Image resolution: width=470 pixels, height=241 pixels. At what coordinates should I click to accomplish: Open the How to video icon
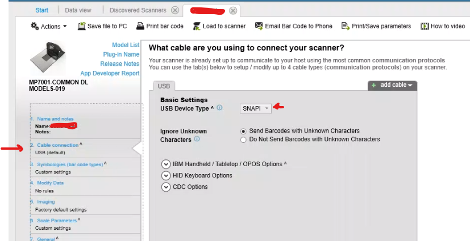424,26
